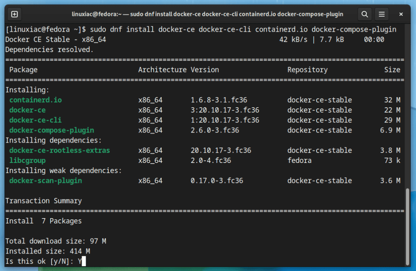Viewport: 416px width, 271px height.
Task: Open the terminal search
Action: click(x=365, y=14)
